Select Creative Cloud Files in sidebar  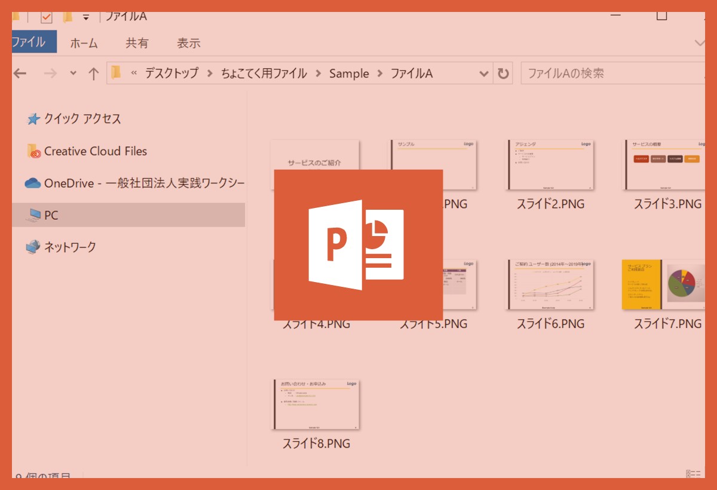click(x=95, y=151)
